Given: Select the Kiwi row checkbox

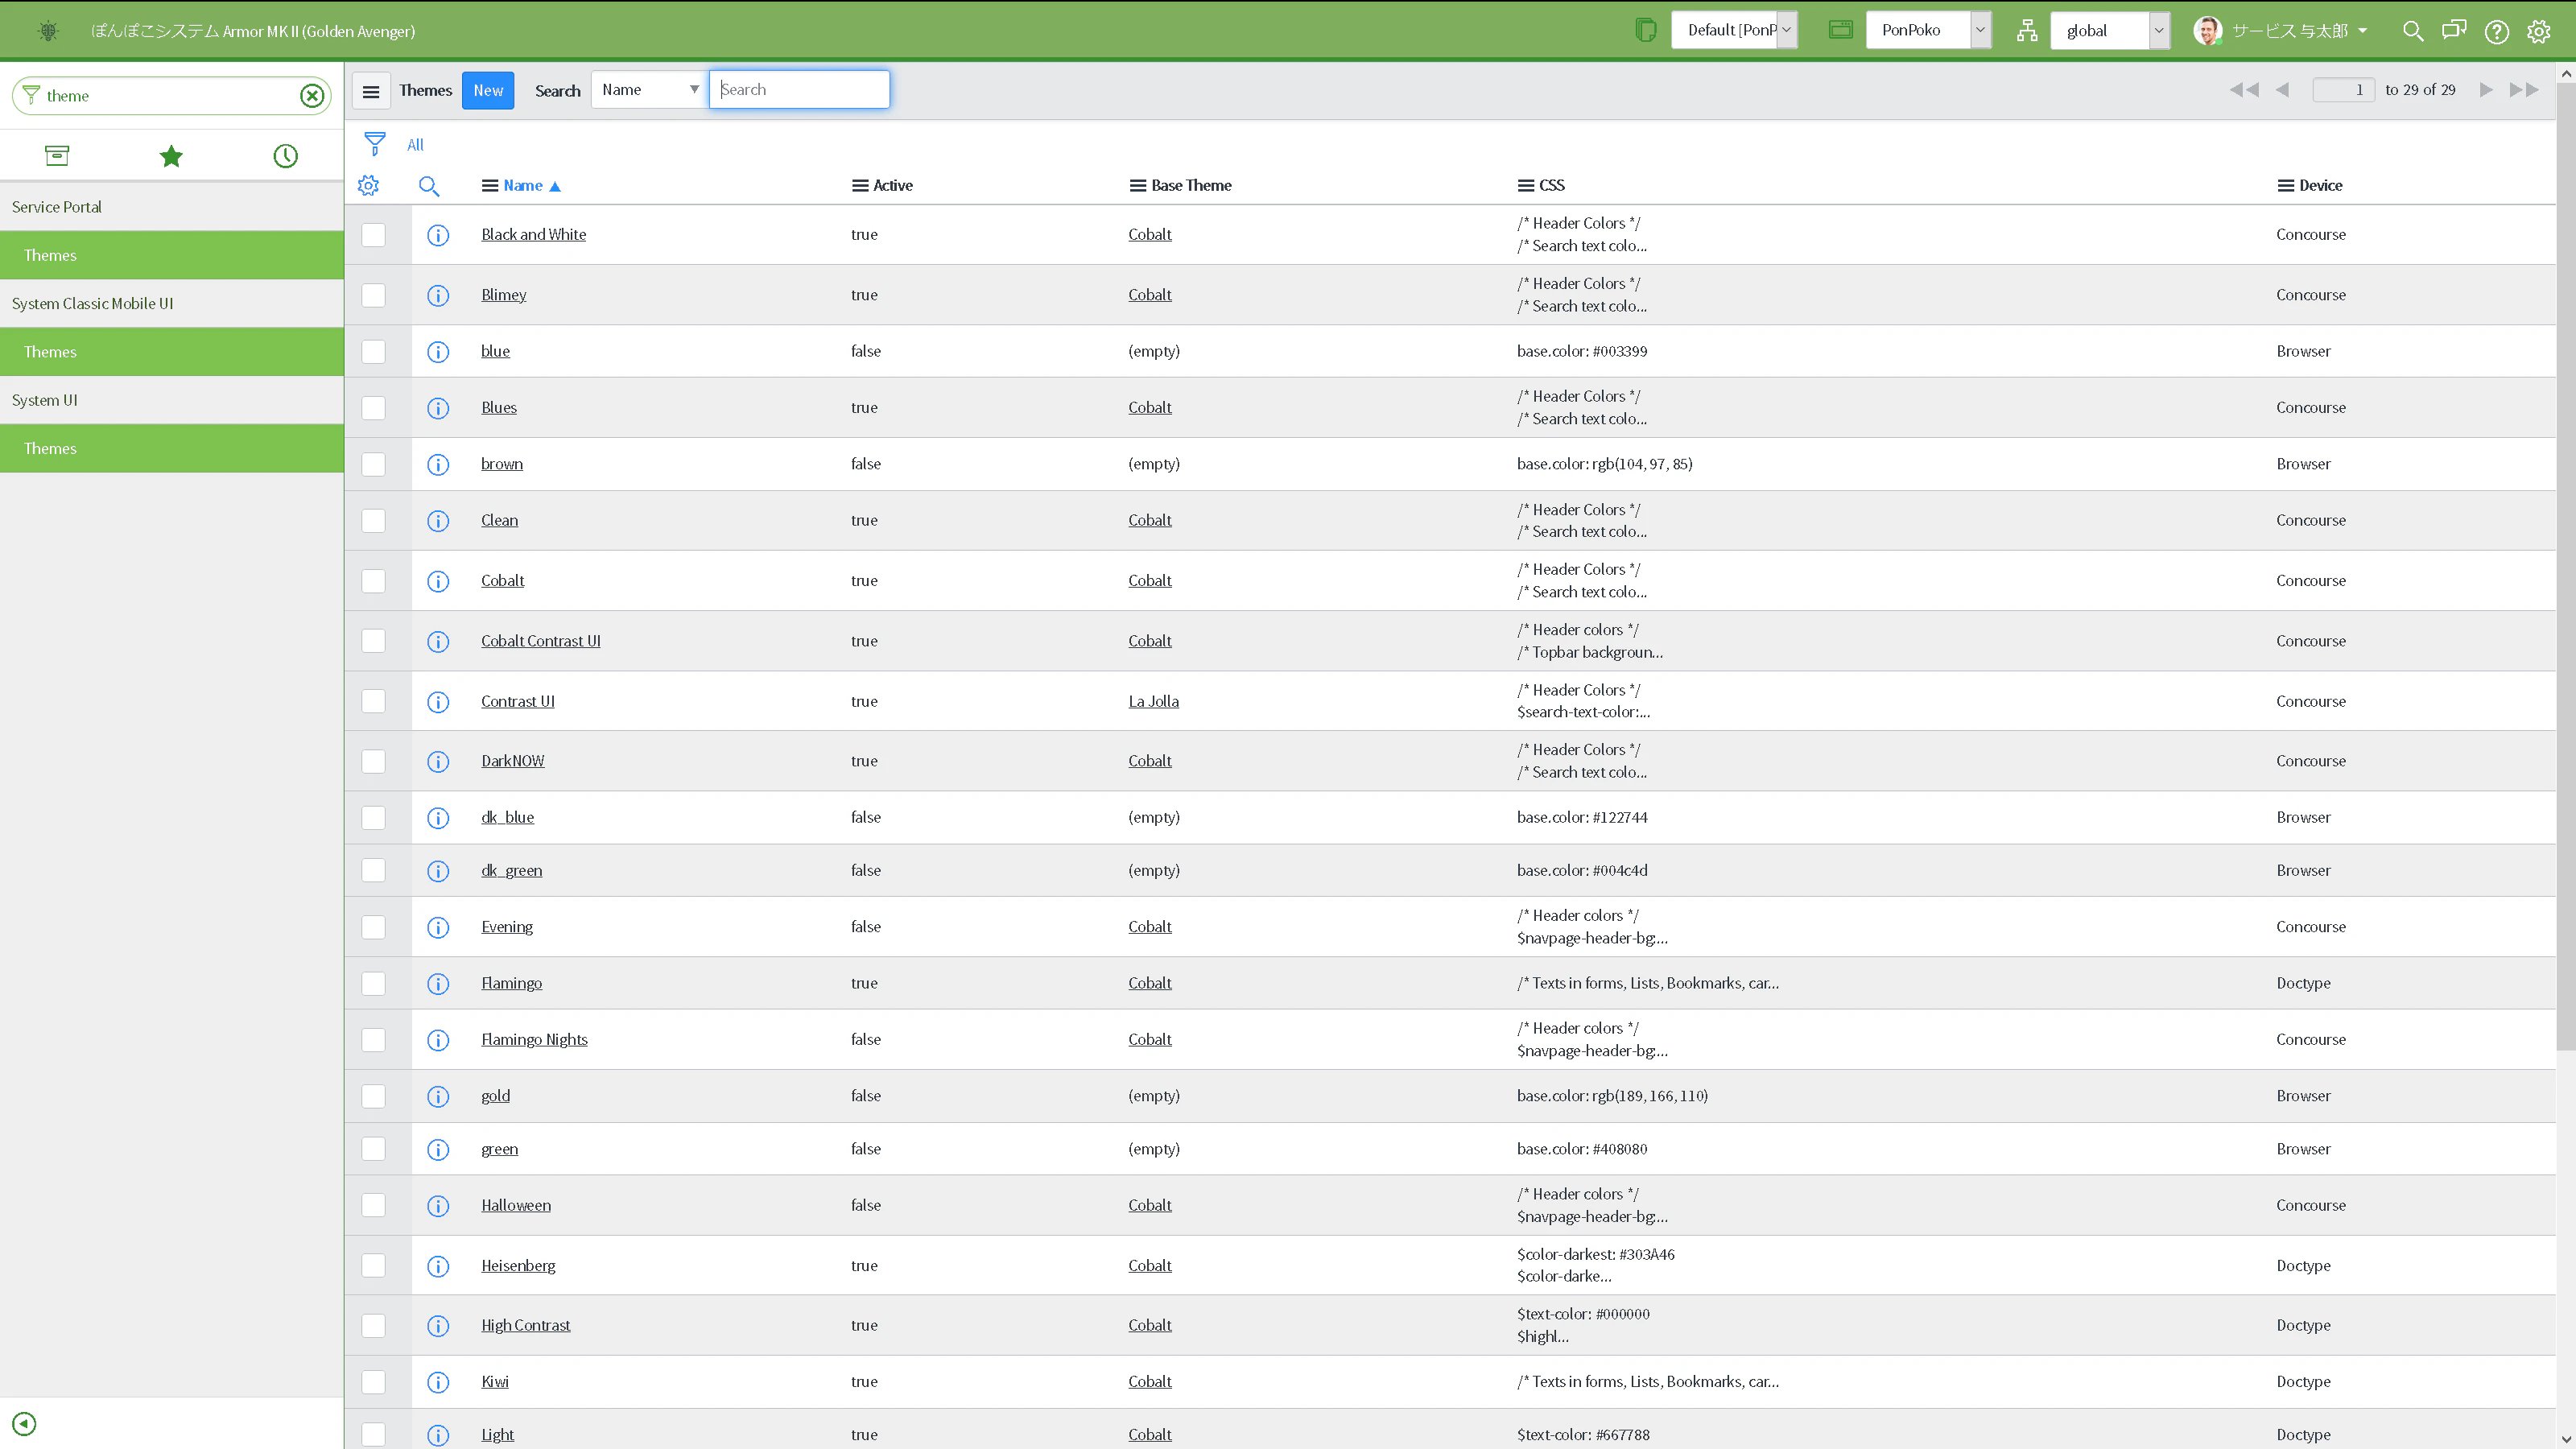Looking at the screenshot, I should click(x=373, y=1382).
